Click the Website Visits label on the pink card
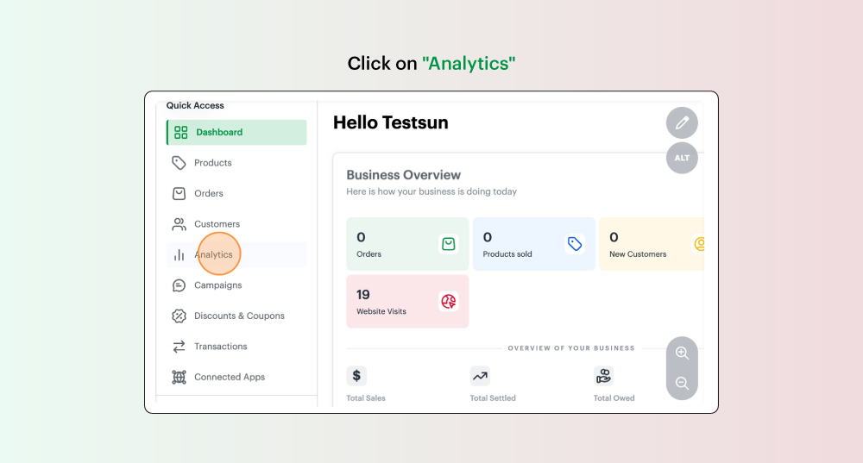The image size is (863, 463). click(x=381, y=311)
